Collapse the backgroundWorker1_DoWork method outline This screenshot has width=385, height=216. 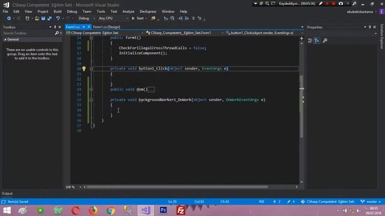[x=91, y=100]
